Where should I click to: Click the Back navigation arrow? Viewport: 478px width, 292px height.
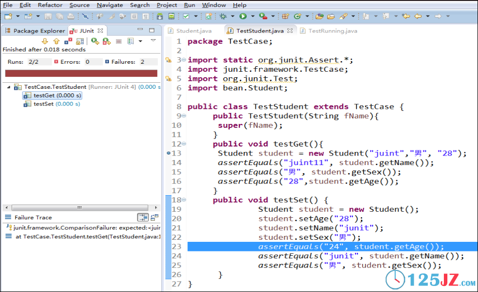418,16
